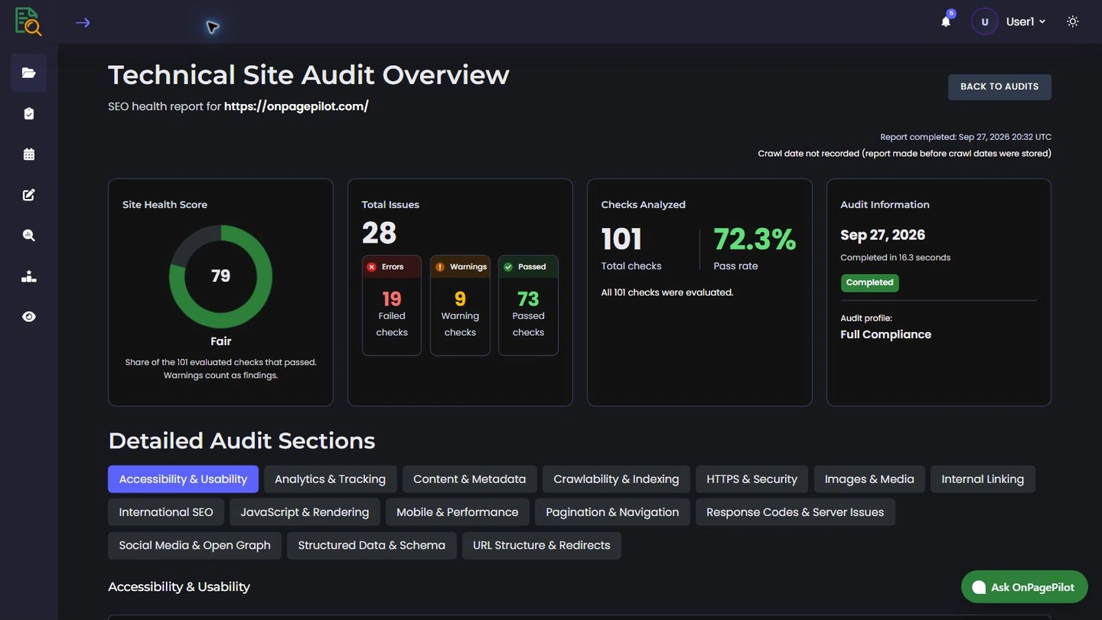The image size is (1102, 620).
Task: Open the notifications bell
Action: (x=946, y=21)
